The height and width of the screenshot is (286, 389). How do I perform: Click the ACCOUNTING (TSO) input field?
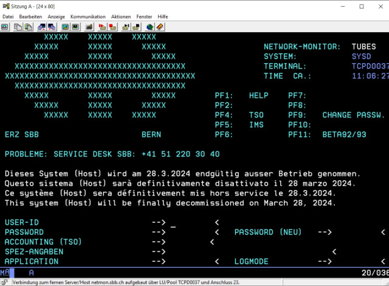[188, 242]
